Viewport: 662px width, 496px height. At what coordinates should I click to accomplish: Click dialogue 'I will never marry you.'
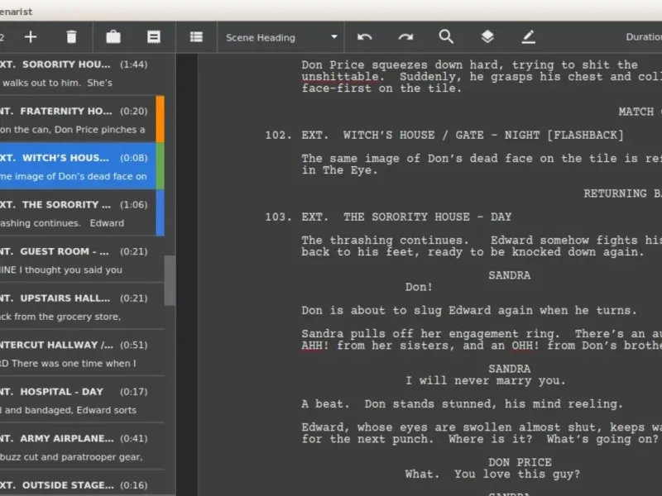[485, 380]
